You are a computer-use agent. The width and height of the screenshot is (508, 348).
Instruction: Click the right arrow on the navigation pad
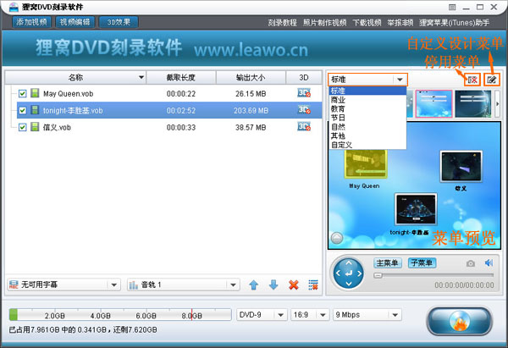click(x=359, y=273)
